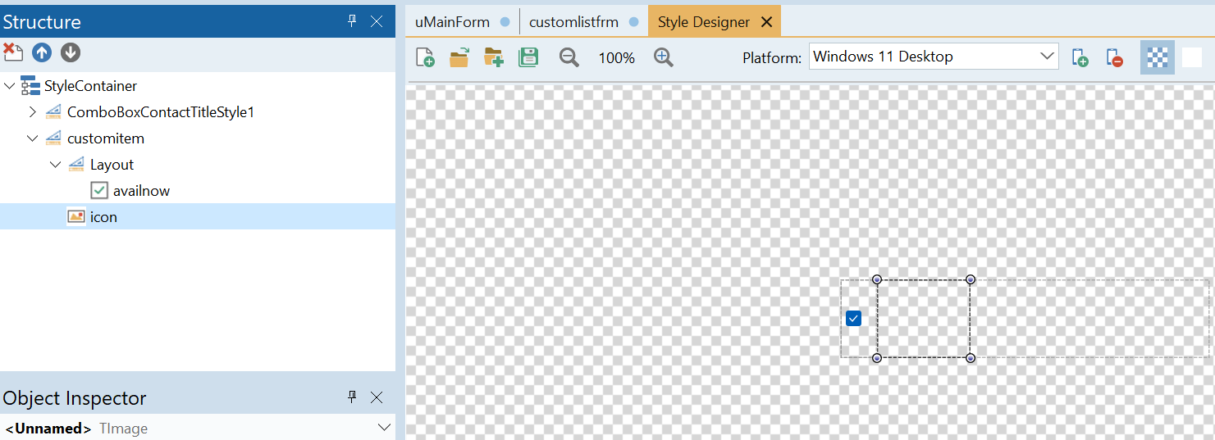1215x440 pixels.
Task: Collapse the StyleContainer node
Action: [9, 86]
